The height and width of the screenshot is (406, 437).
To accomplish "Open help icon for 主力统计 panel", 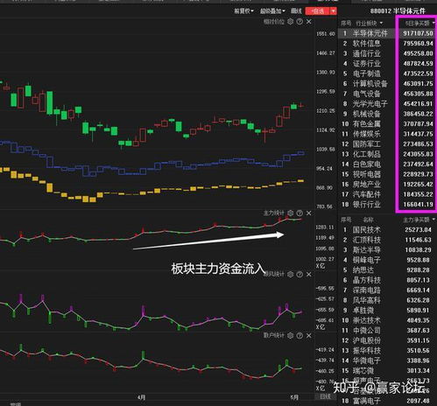I will (x=300, y=213).
